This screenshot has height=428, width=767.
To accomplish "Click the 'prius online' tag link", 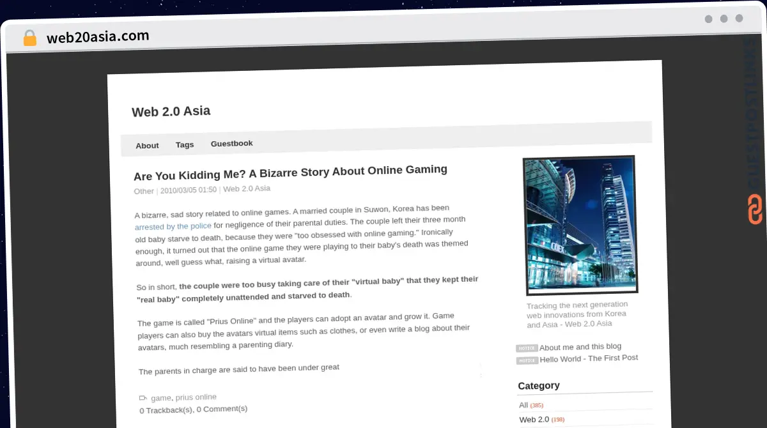I will click(x=196, y=397).
